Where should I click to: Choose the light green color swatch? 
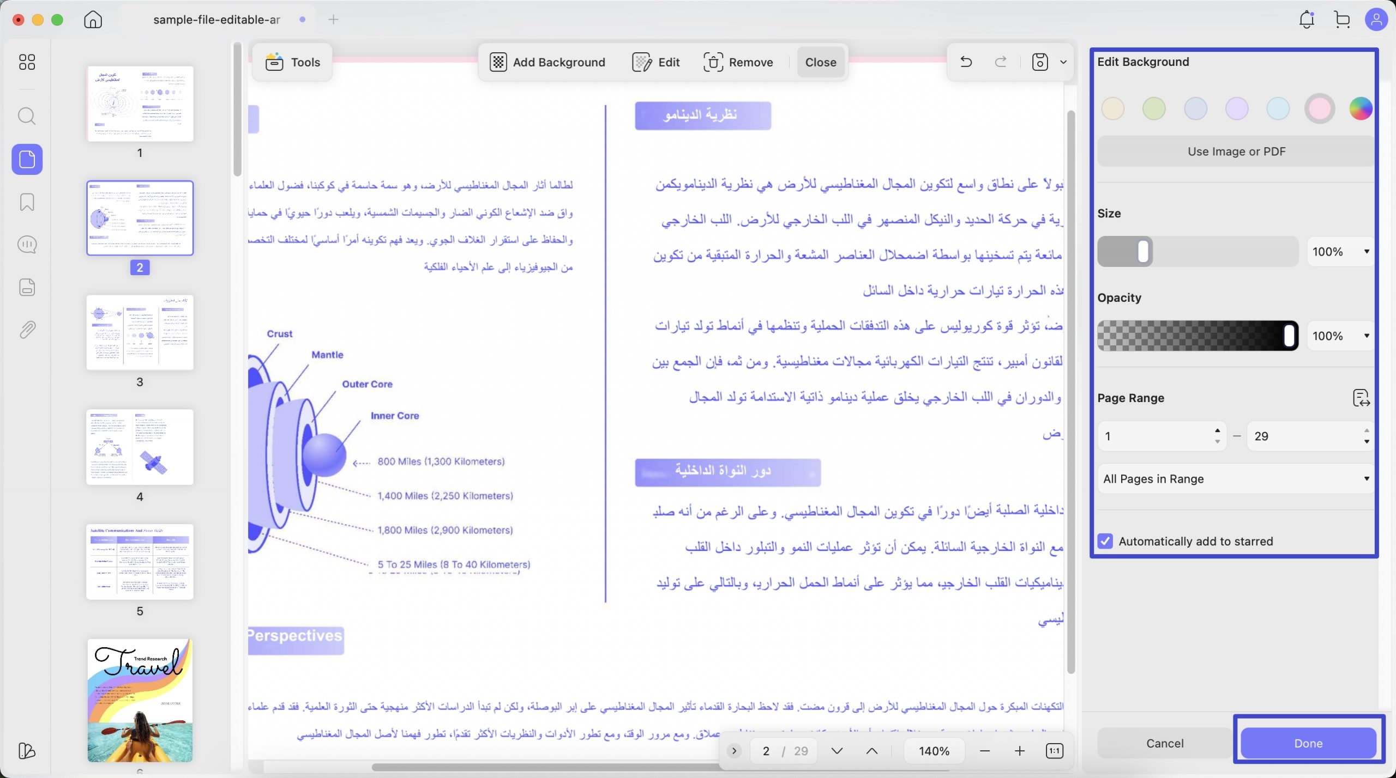click(x=1154, y=108)
